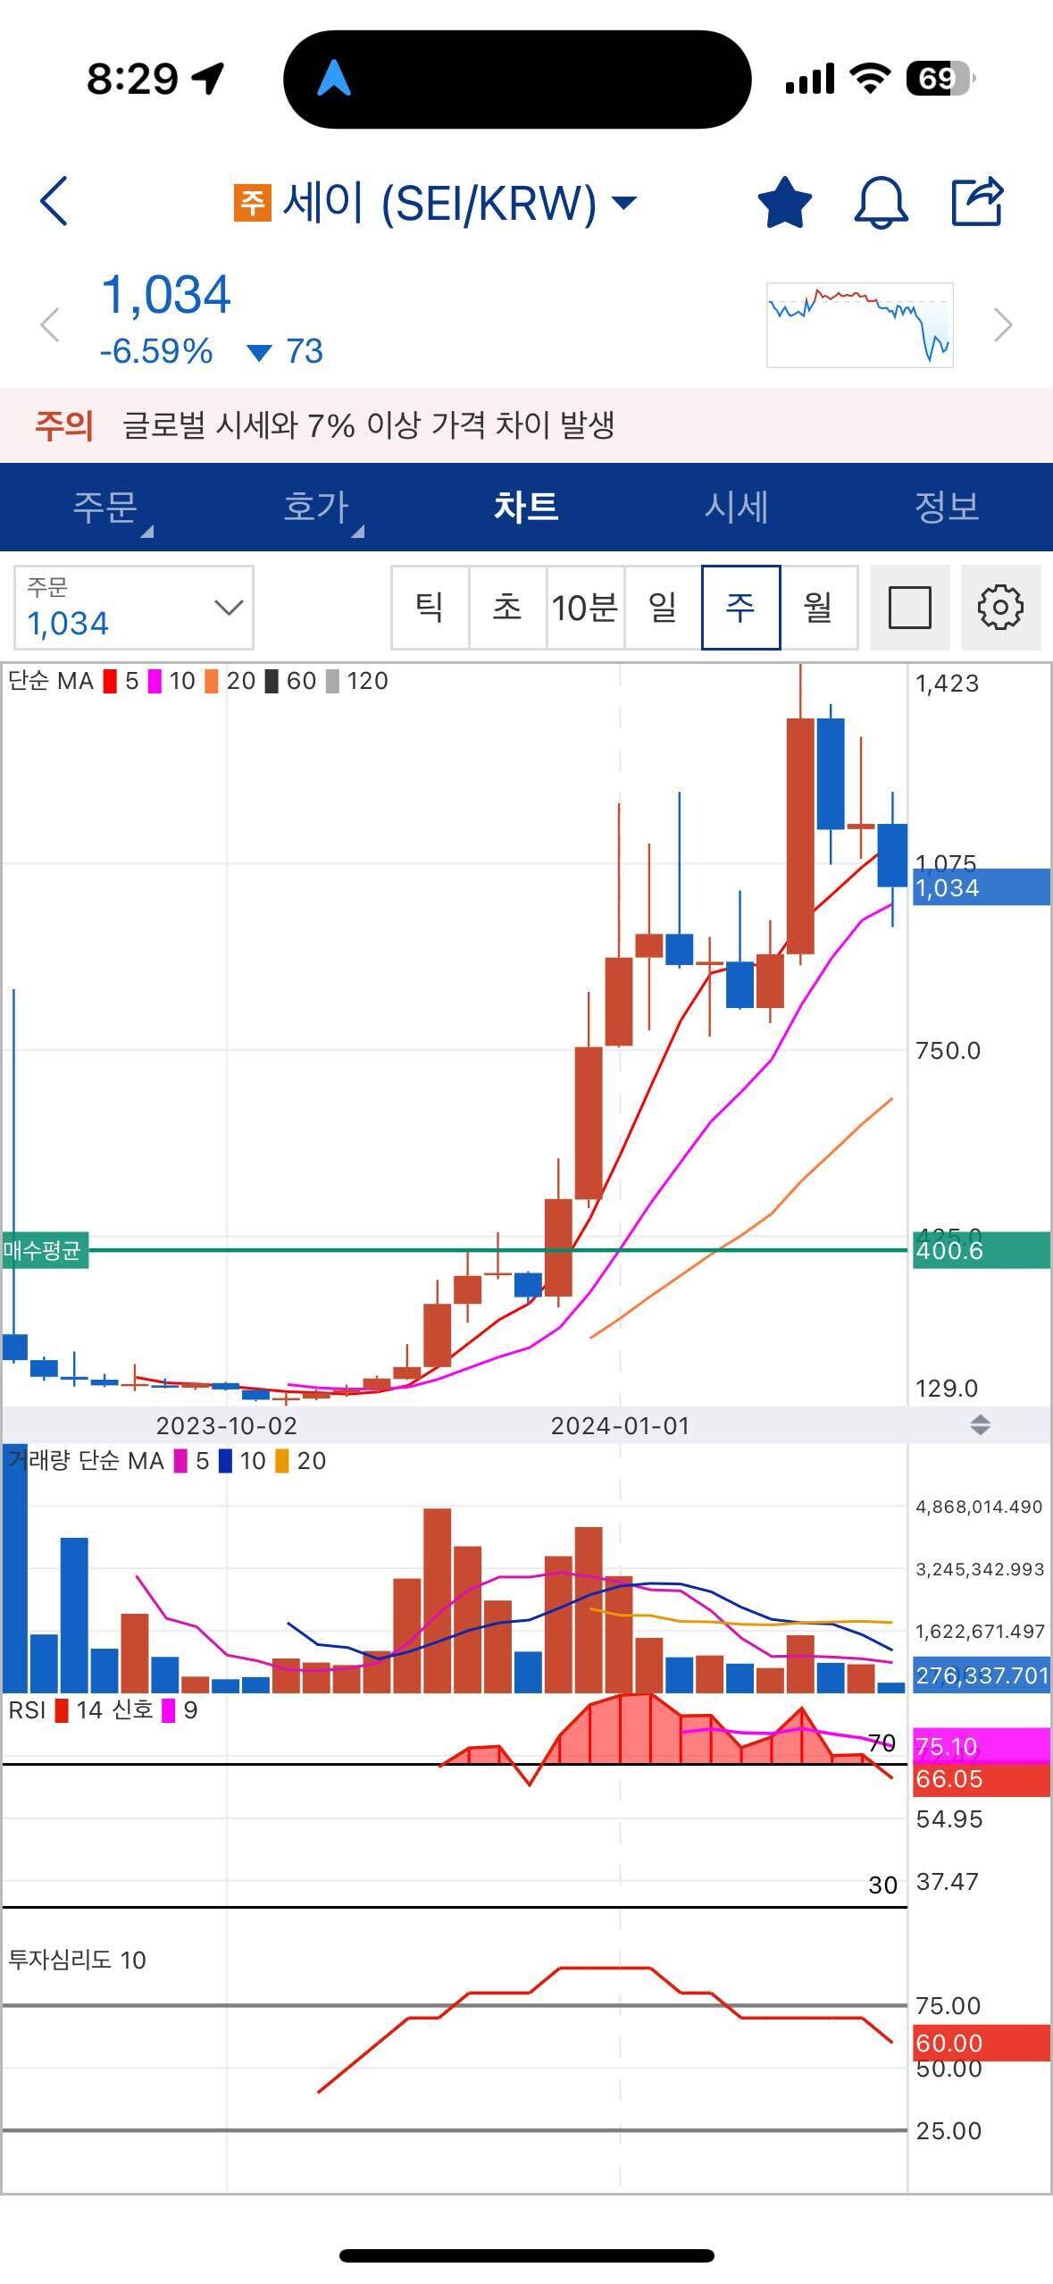Tap the mini price chart thumbnail
Viewport: 1053px width, 2284px height.
859,324
